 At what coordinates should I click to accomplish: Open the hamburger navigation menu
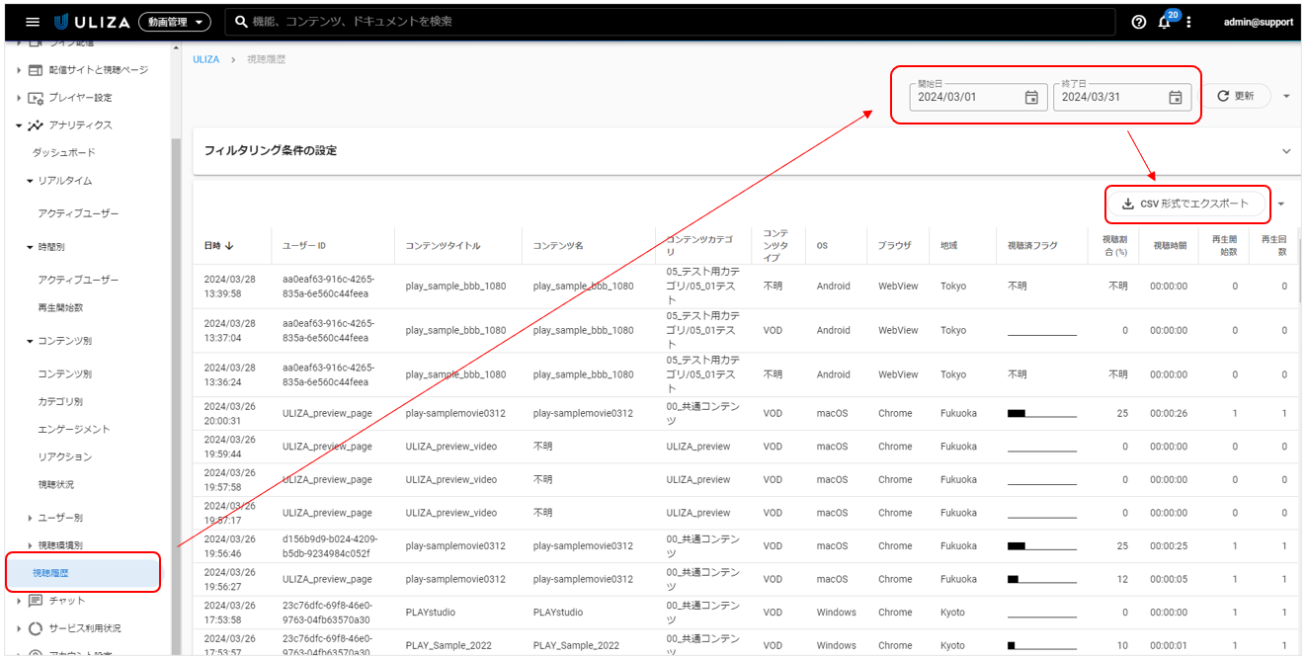click(x=33, y=22)
